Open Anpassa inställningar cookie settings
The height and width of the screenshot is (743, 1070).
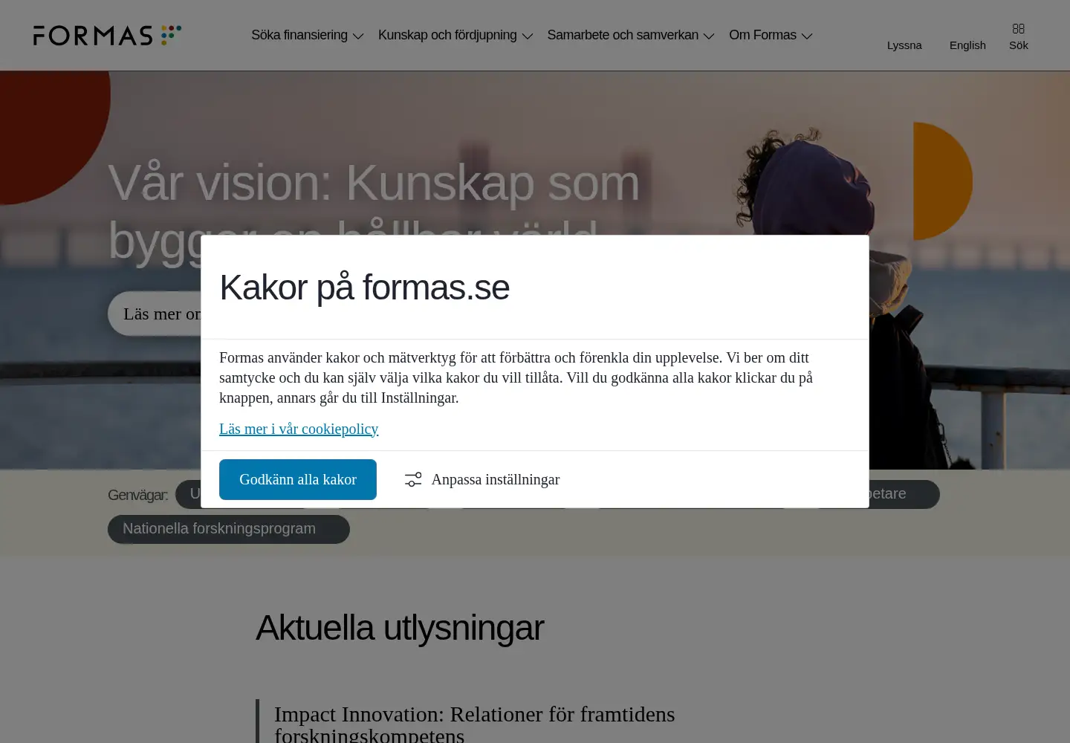point(482,479)
